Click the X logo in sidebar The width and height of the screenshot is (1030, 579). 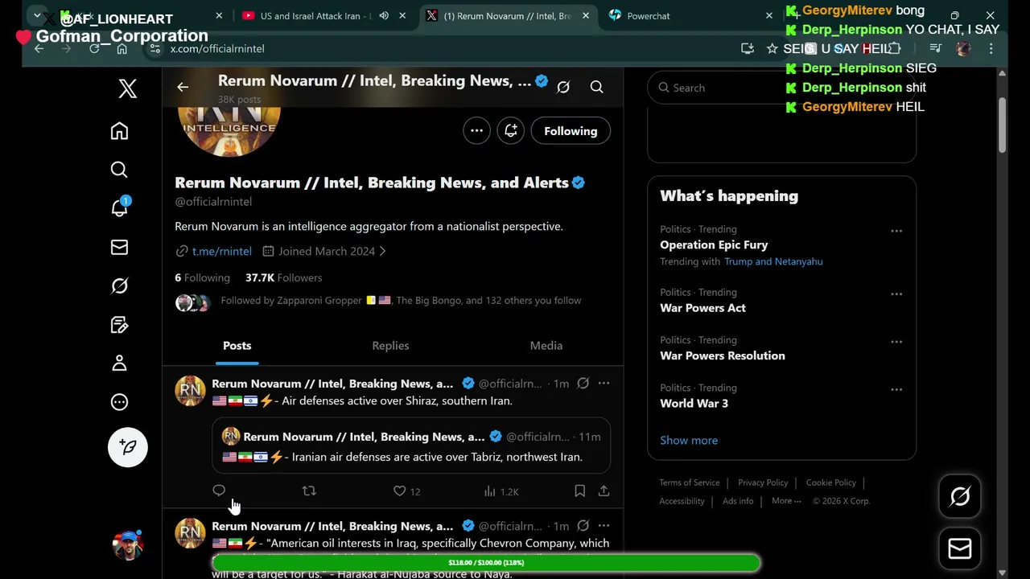(x=128, y=88)
